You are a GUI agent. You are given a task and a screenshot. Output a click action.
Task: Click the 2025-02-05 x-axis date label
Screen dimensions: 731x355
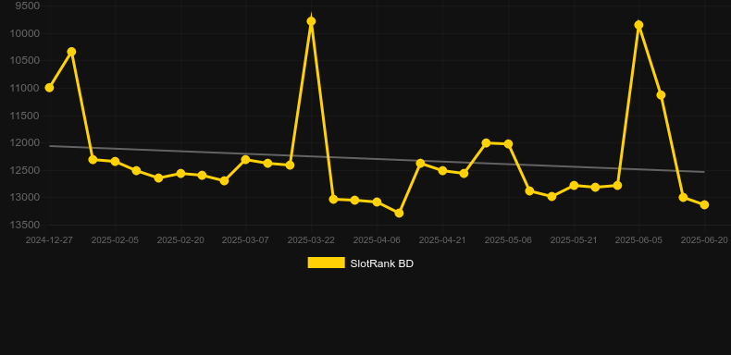click(x=115, y=240)
